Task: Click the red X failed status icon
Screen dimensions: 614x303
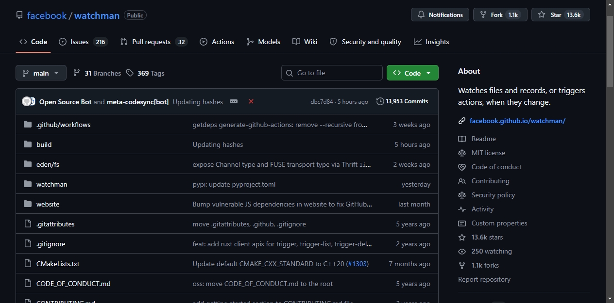Action: (251, 101)
